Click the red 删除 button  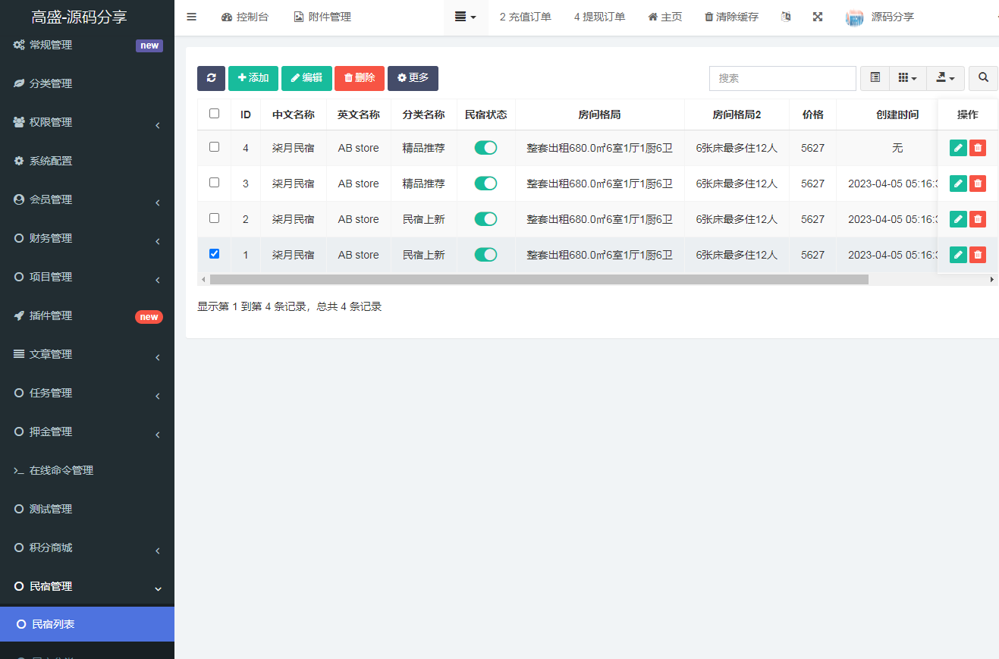[x=360, y=78]
